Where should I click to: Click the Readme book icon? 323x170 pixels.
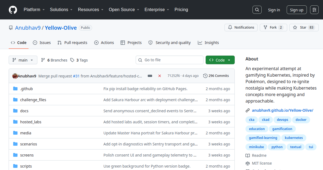click(248, 155)
